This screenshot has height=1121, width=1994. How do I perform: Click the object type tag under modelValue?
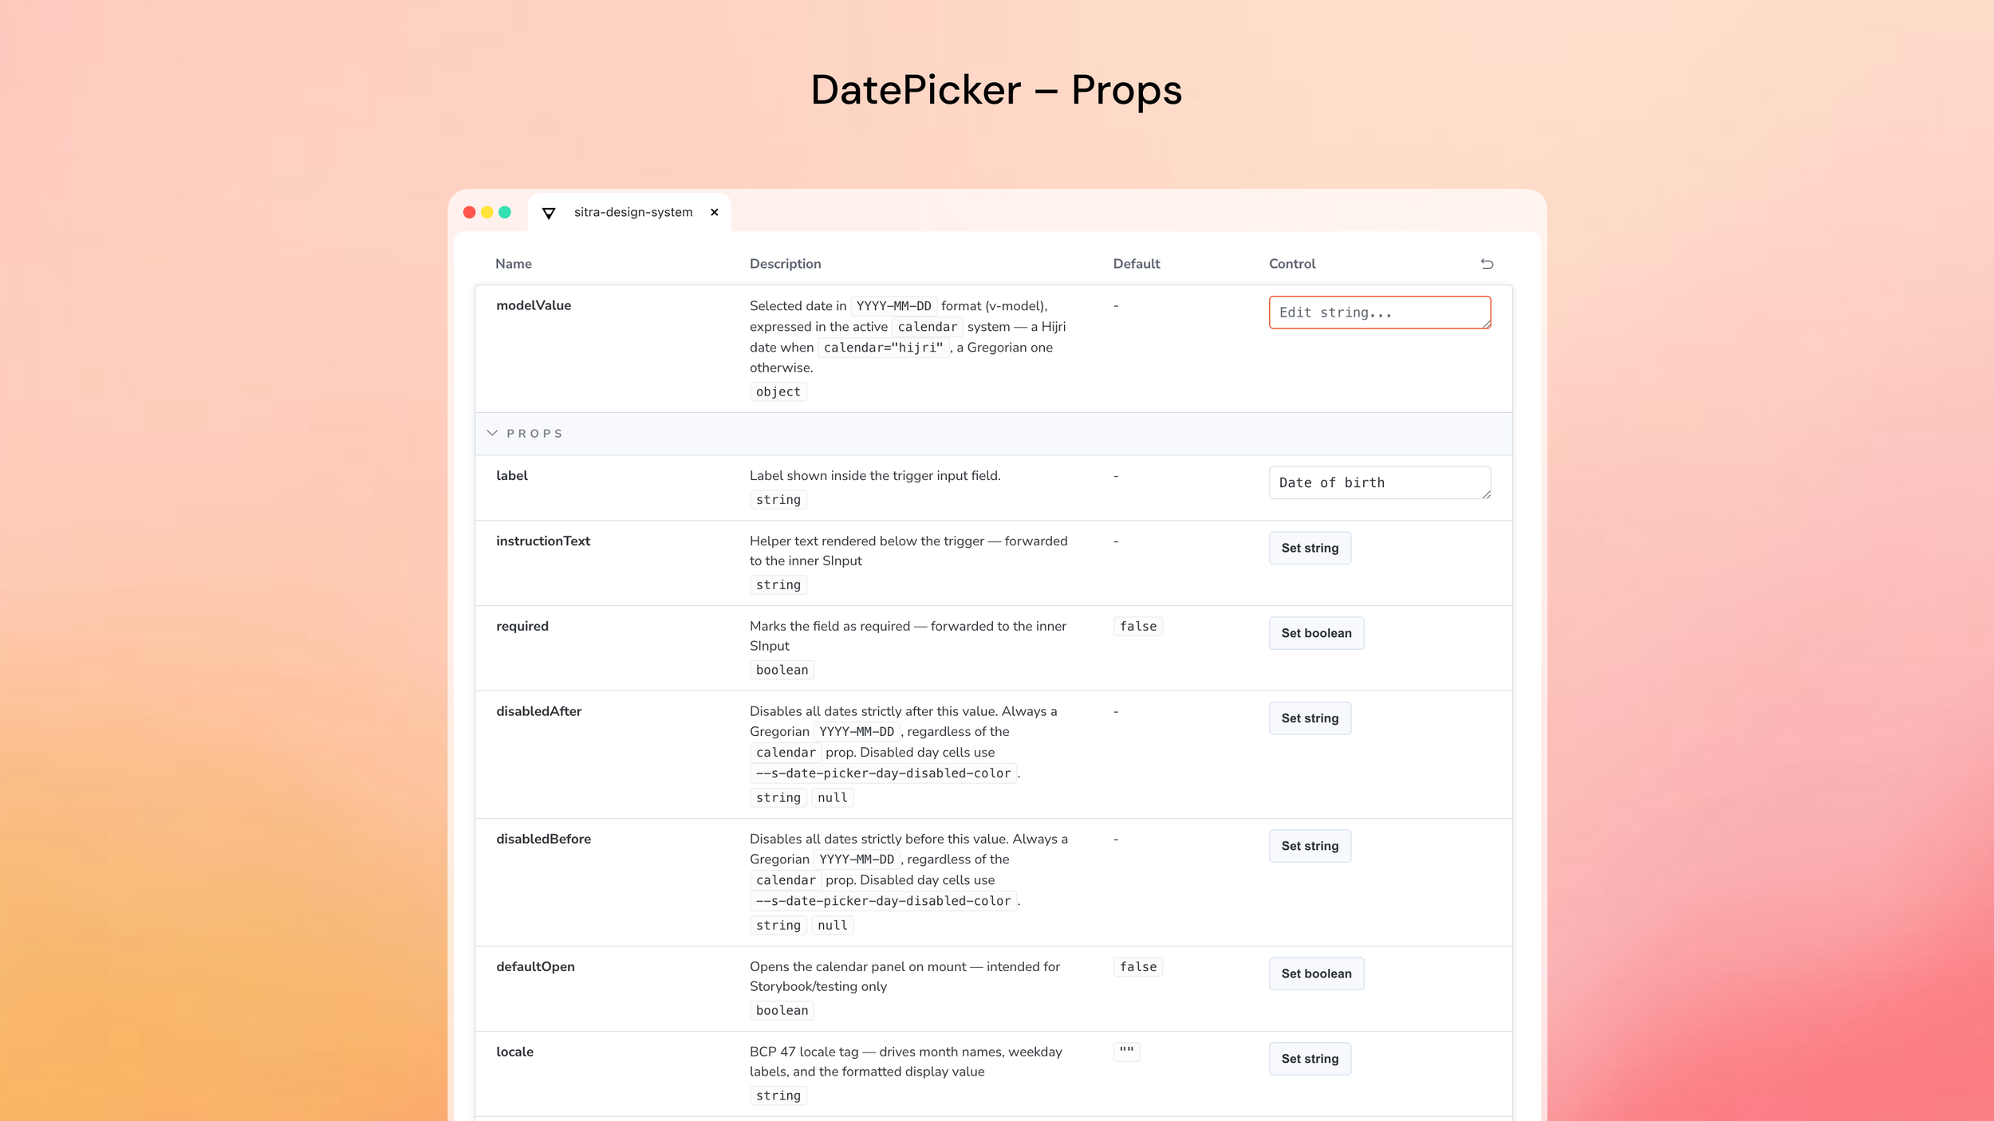click(778, 391)
